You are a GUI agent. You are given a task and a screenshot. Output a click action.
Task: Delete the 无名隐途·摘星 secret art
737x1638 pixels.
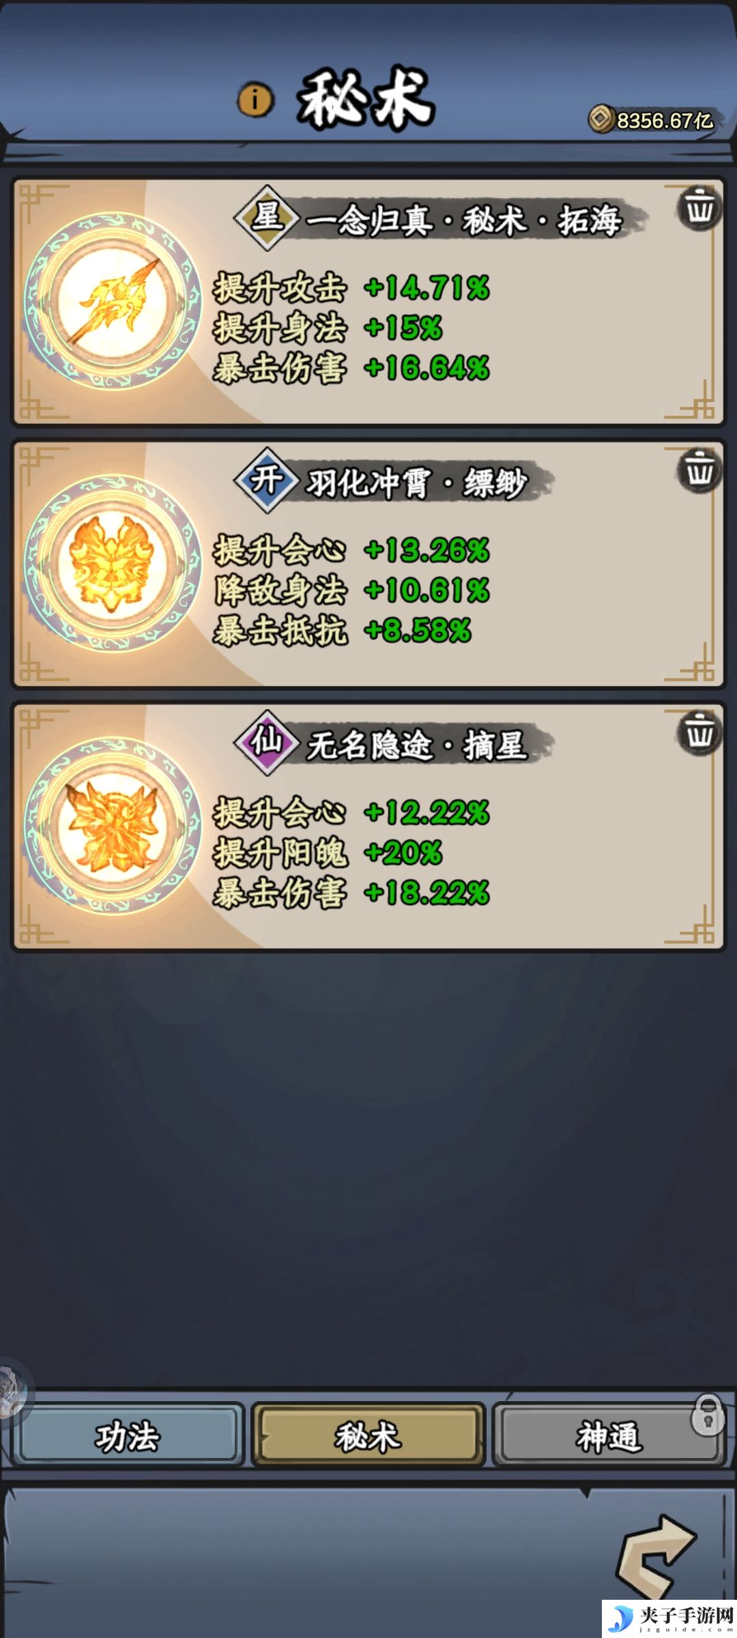point(699,732)
